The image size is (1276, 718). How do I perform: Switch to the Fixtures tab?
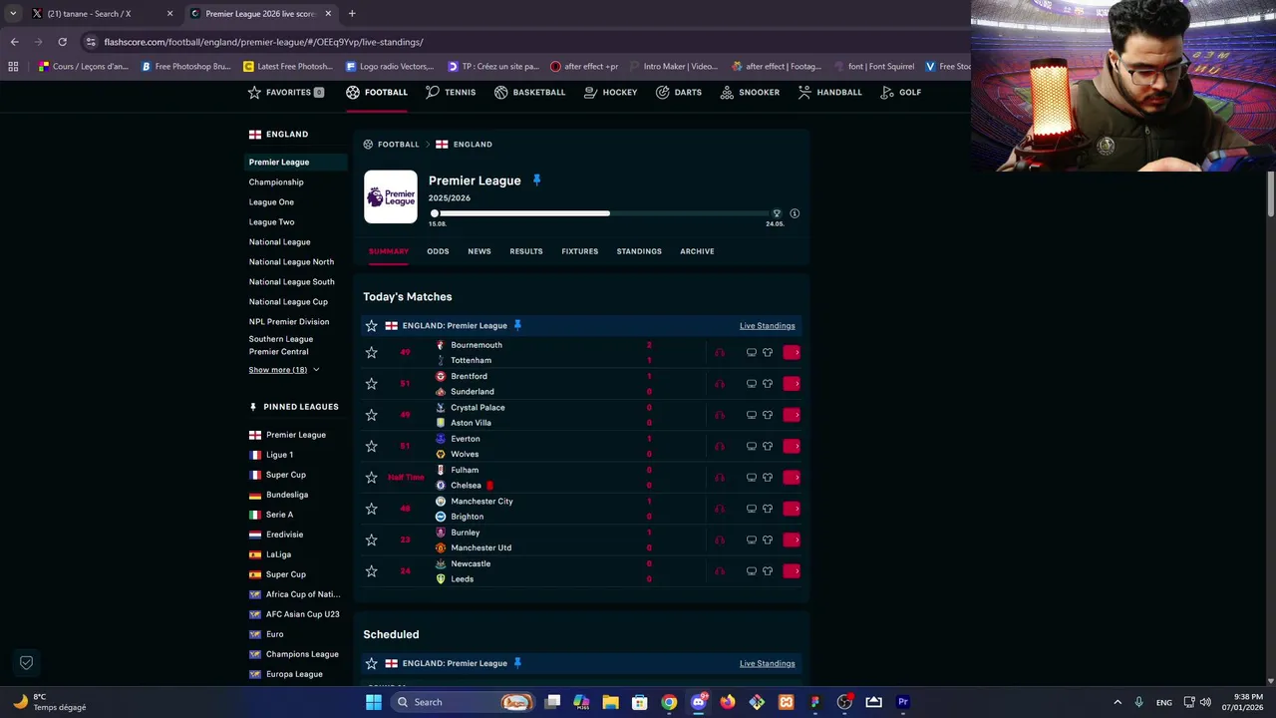pos(580,251)
